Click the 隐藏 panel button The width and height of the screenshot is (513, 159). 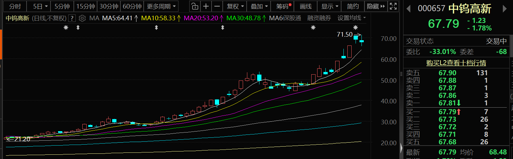click(x=375, y=6)
